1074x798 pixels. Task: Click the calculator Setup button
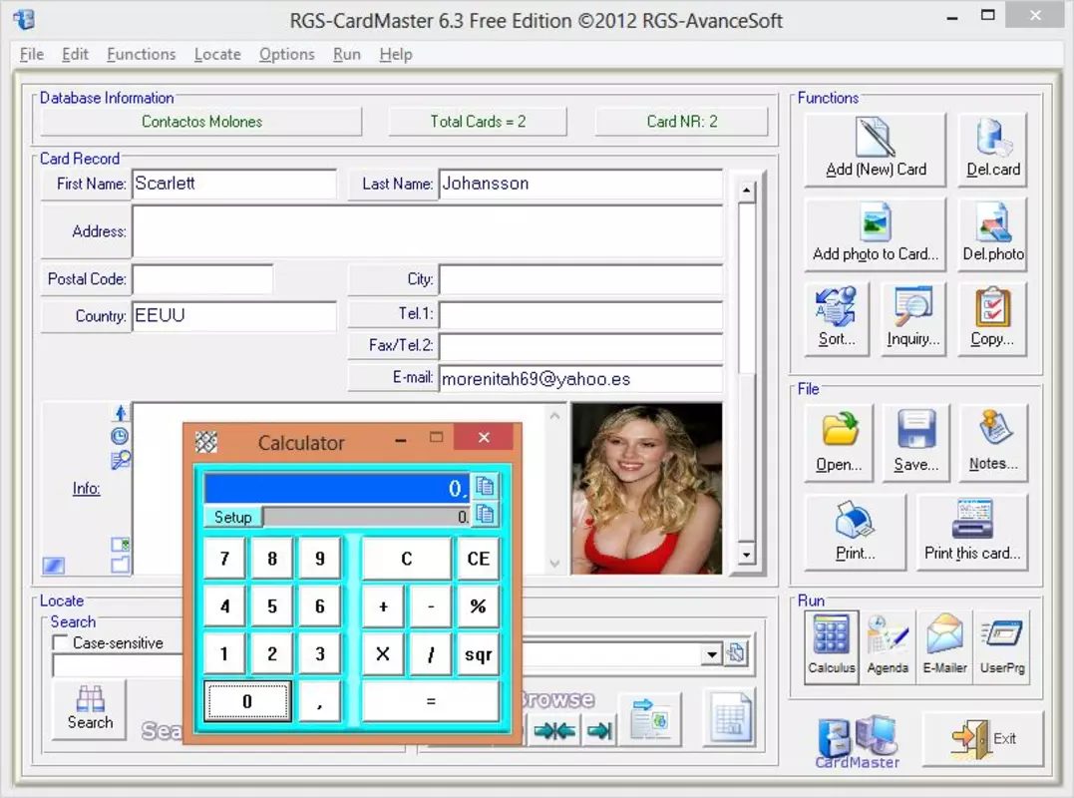coord(233,517)
